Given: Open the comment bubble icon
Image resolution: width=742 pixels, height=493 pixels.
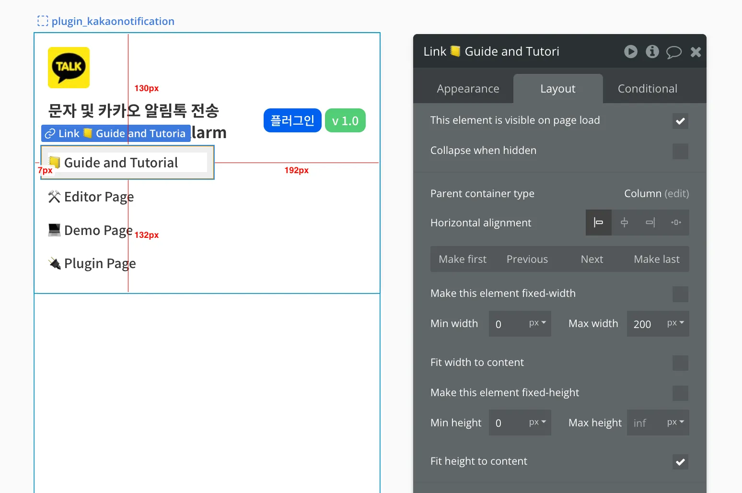Looking at the screenshot, I should tap(674, 52).
